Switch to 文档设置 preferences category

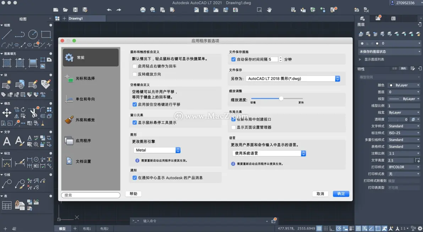point(90,161)
